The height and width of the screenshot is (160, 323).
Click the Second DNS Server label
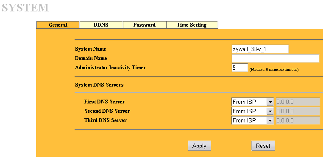click(x=107, y=111)
